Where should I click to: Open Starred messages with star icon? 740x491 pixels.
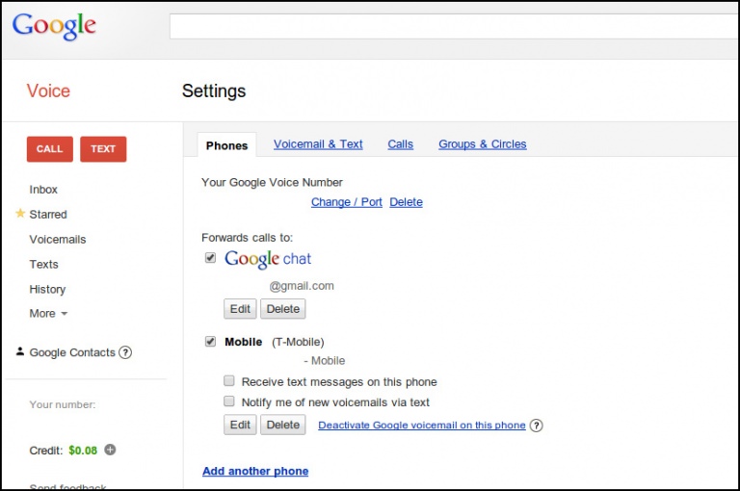click(47, 215)
